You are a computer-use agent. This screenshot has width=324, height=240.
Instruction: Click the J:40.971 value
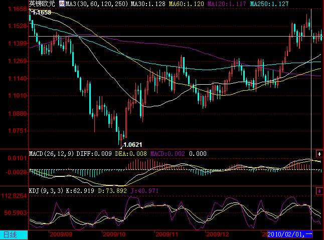pyautogui.click(x=144, y=191)
